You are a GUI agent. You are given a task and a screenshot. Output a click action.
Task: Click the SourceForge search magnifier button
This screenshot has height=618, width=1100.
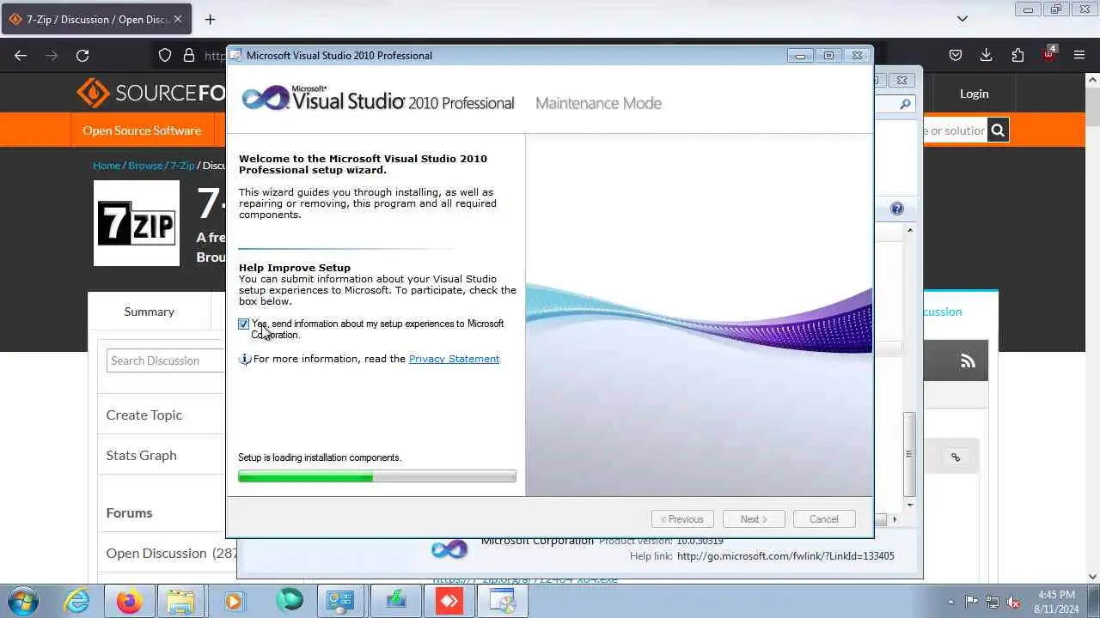998,130
